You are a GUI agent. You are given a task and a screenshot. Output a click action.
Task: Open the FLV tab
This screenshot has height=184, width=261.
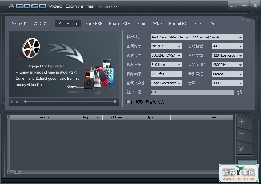[198, 24]
